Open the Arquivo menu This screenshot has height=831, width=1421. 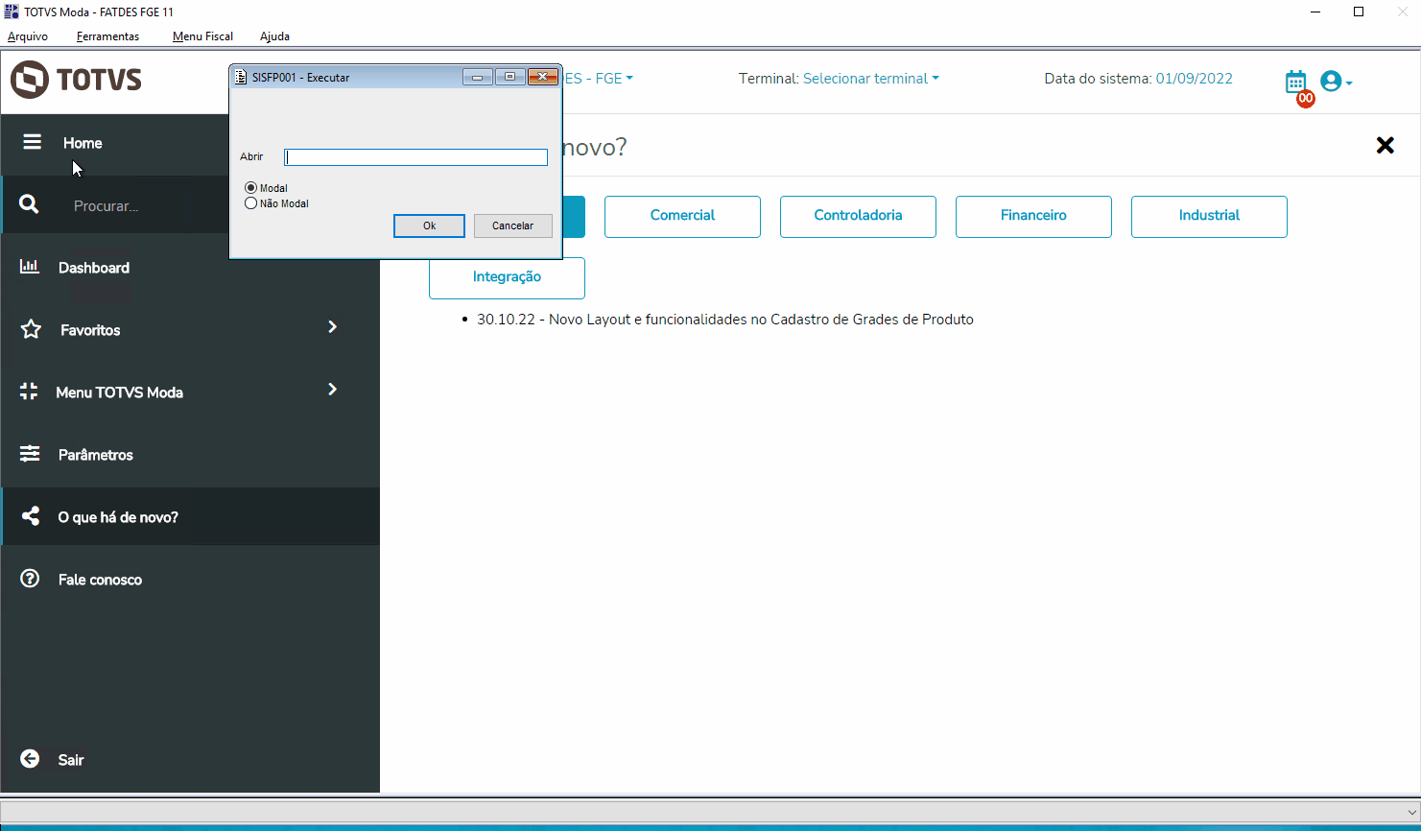[x=28, y=36]
